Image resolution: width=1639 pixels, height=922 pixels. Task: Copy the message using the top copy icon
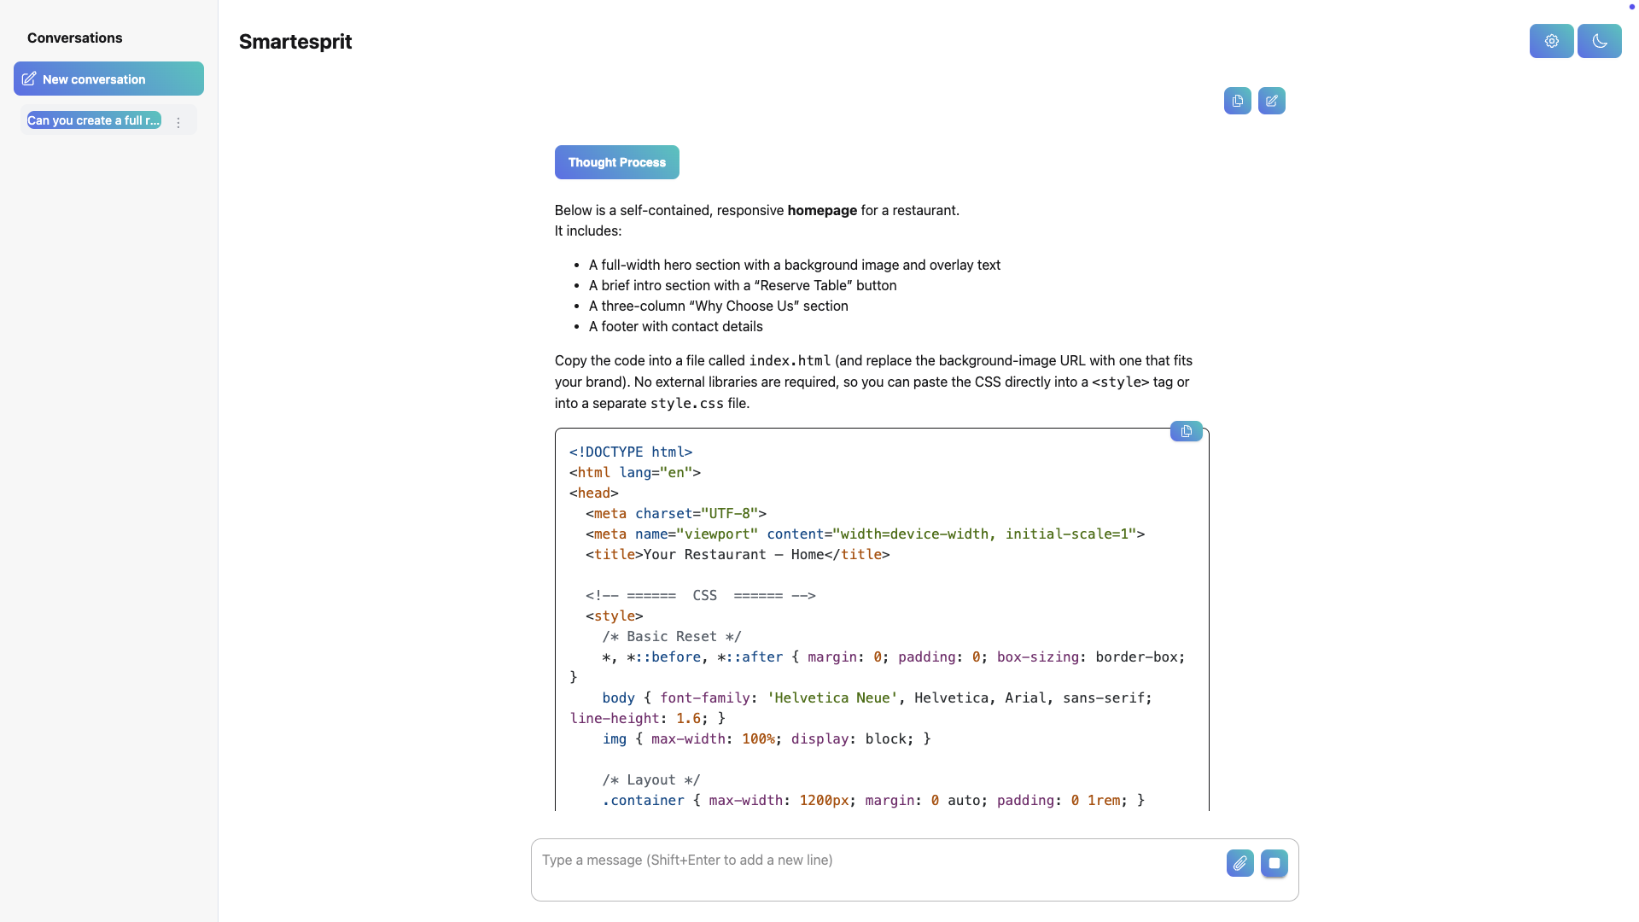1237,101
